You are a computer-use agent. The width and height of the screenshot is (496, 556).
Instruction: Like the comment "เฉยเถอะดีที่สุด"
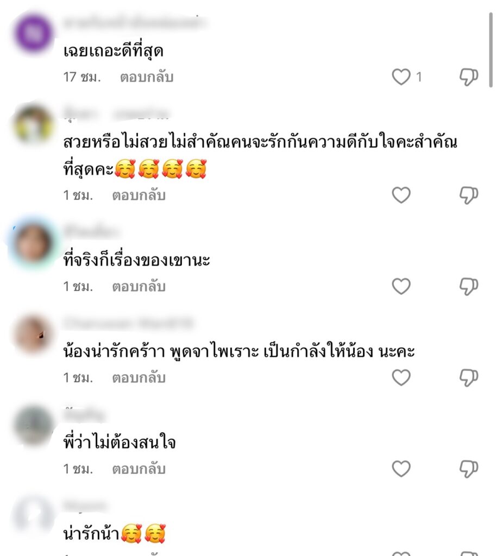click(x=401, y=77)
